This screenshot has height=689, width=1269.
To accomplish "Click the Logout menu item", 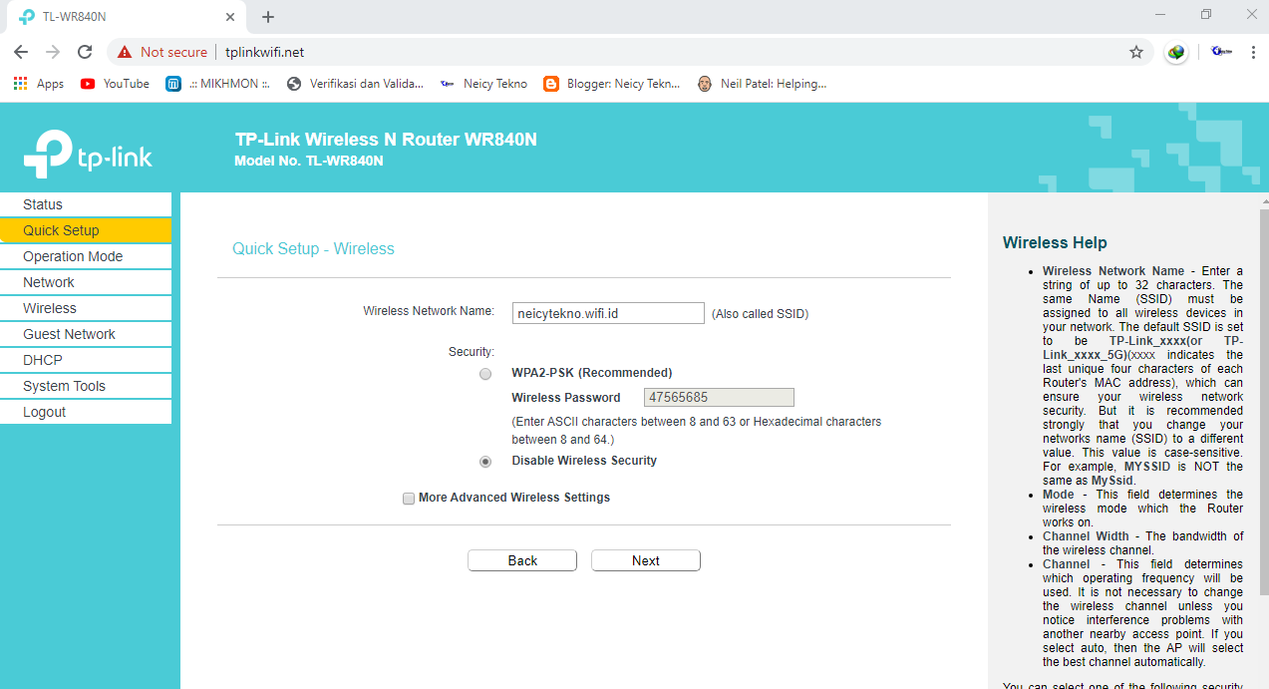I will click(x=86, y=412).
